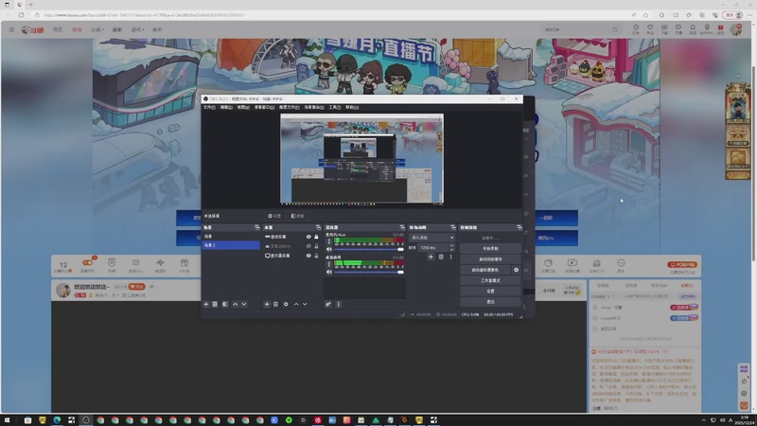The width and height of the screenshot is (757, 426).
Task: Show the hidden Text (GDI+) source
Action: pyautogui.click(x=308, y=246)
